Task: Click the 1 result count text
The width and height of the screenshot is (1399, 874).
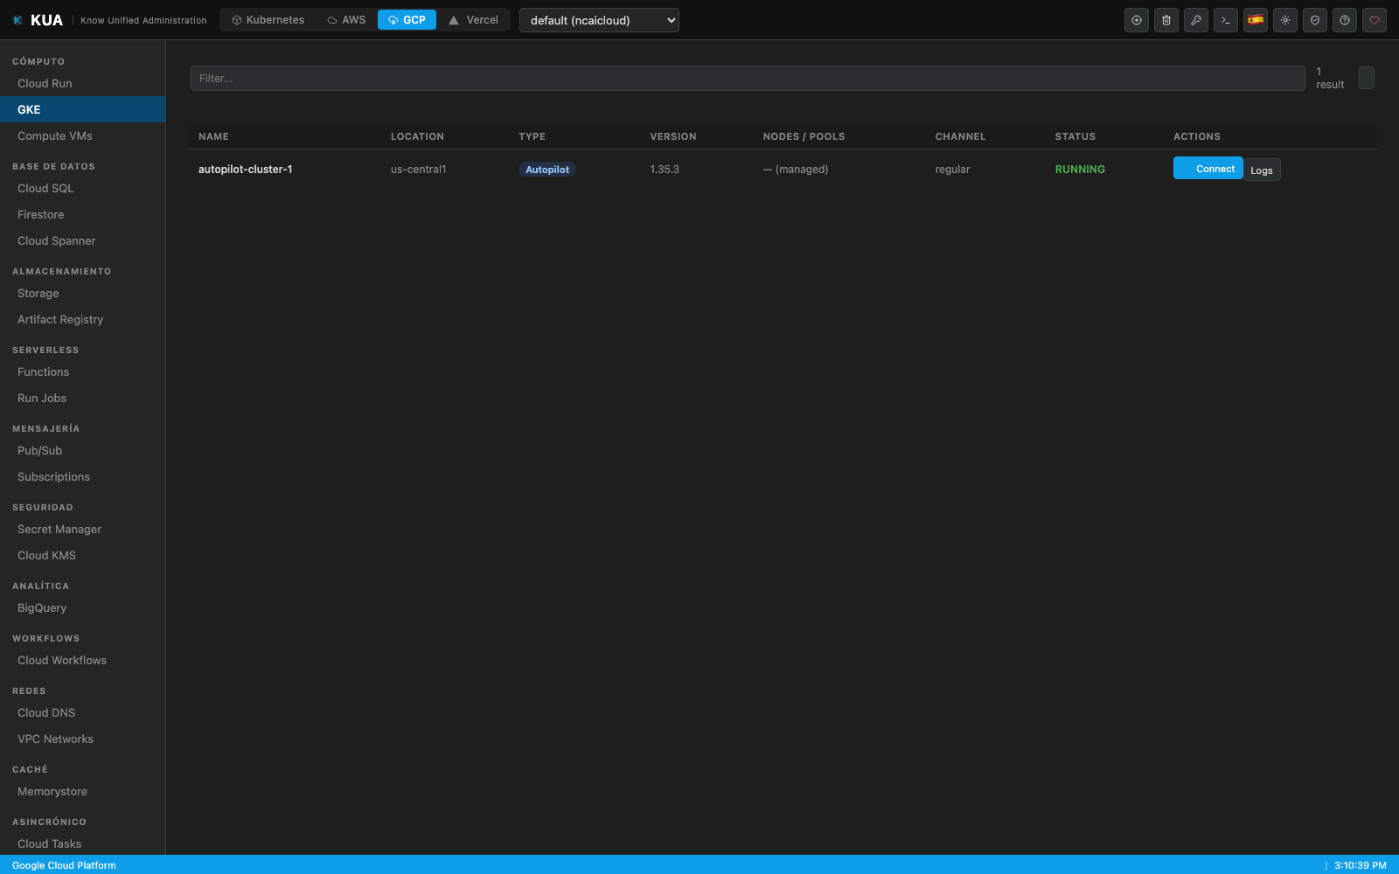Action: point(1330,78)
